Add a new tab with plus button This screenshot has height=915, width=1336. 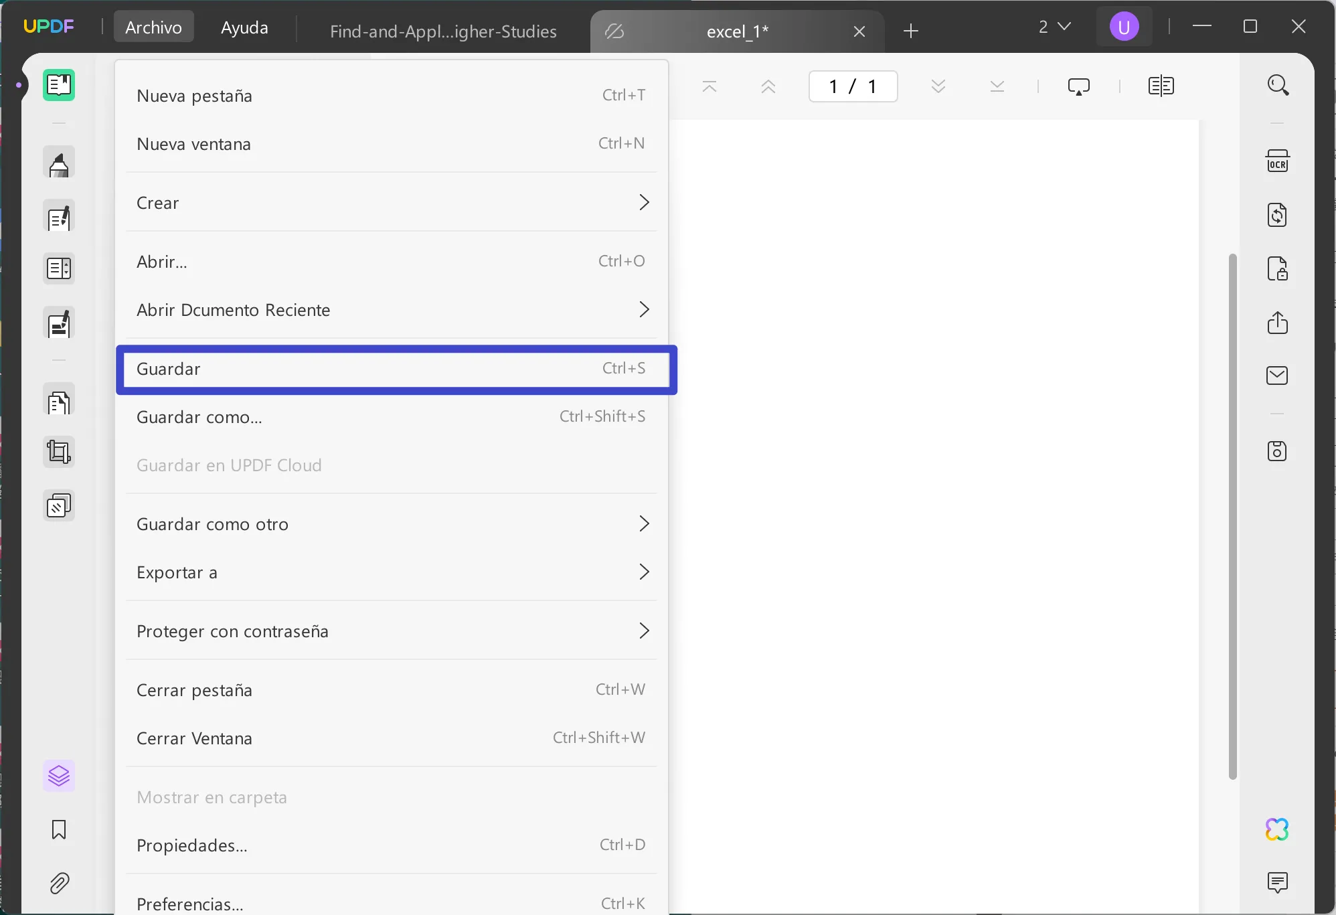(x=911, y=31)
